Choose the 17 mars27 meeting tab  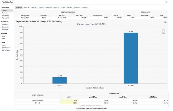48,7
